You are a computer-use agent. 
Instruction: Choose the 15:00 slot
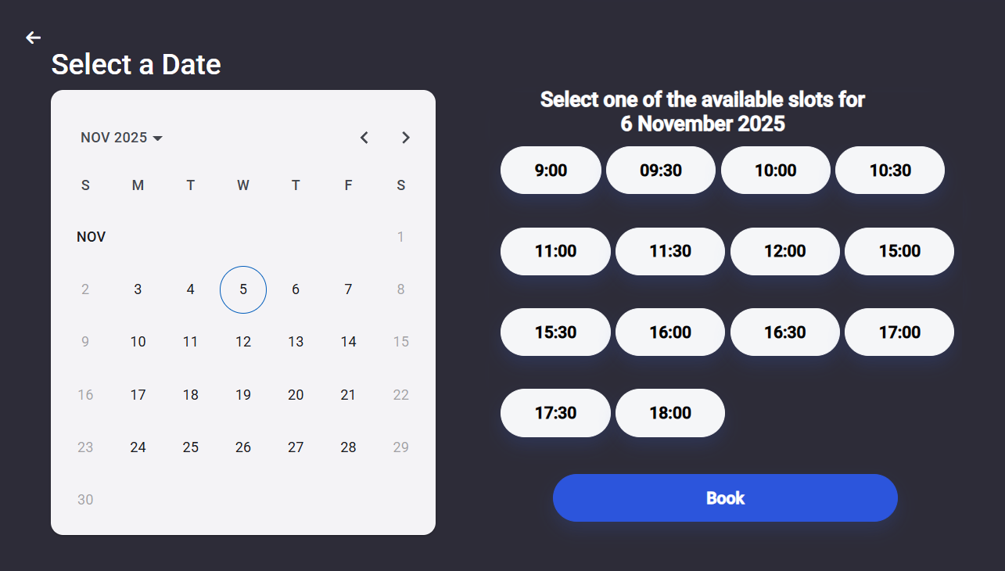click(899, 251)
